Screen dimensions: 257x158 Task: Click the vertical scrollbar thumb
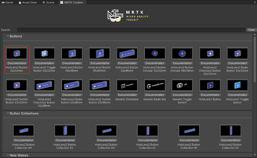click(255, 59)
